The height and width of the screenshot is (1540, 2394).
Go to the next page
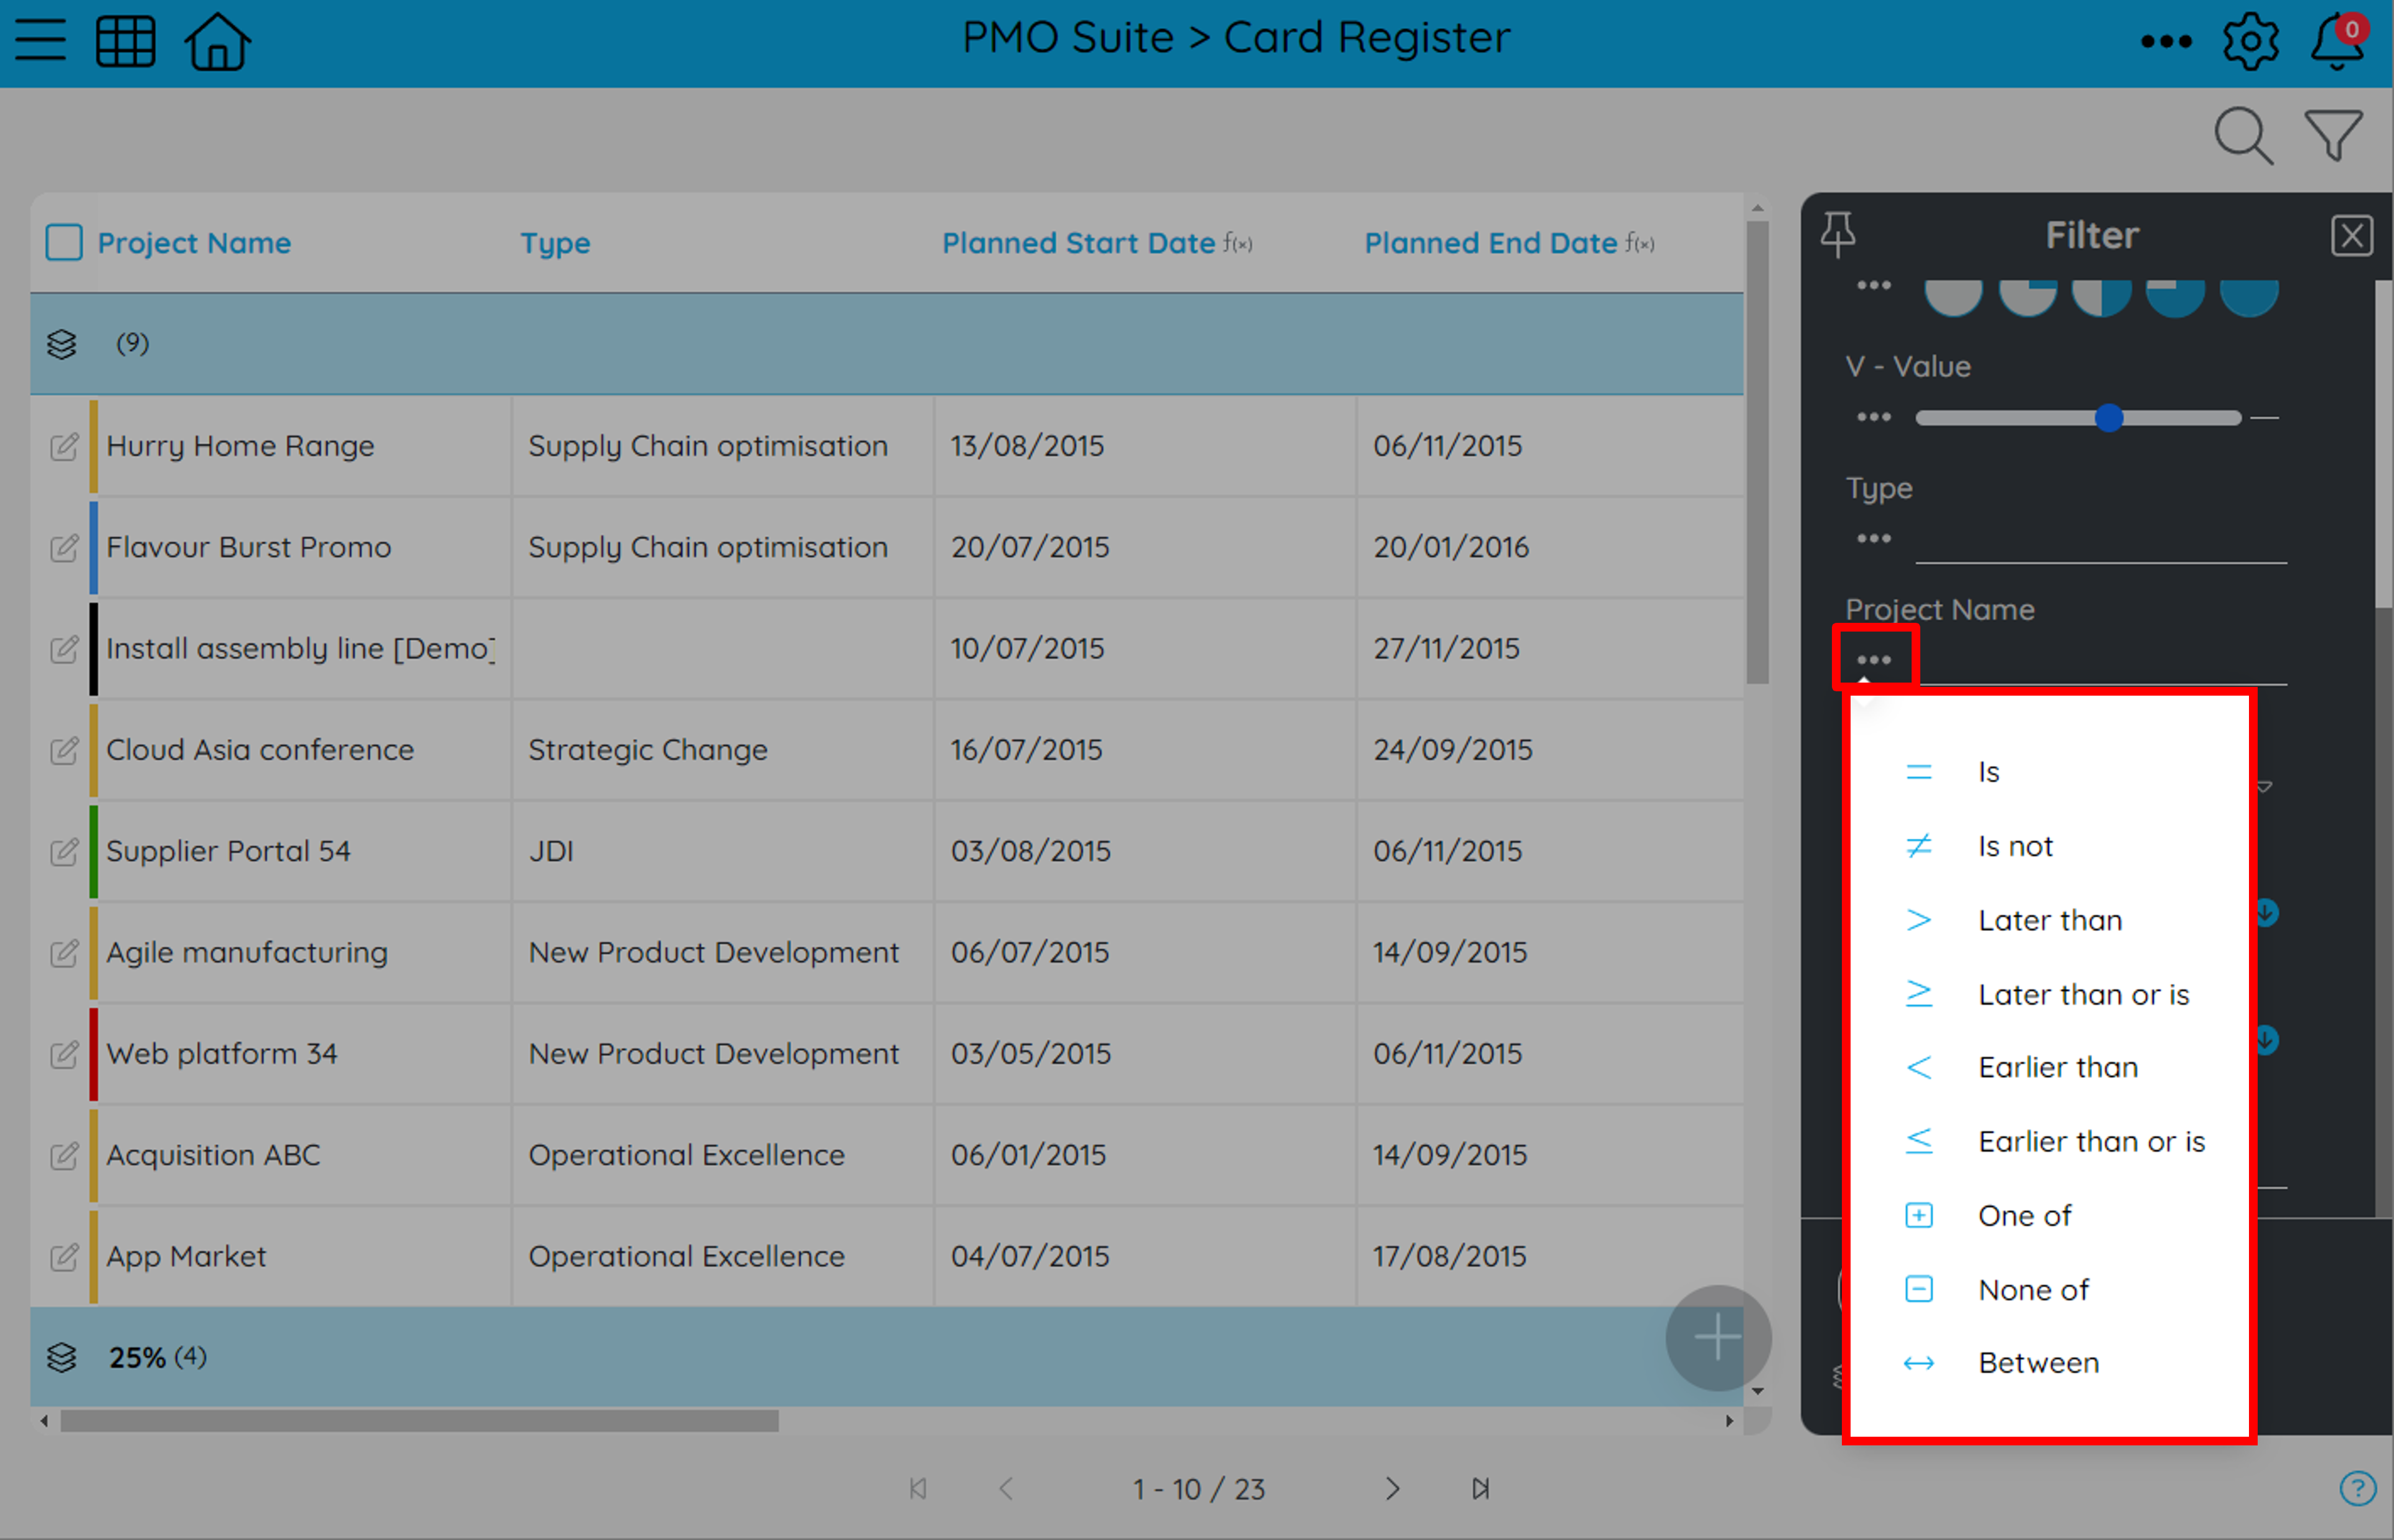(x=1392, y=1488)
